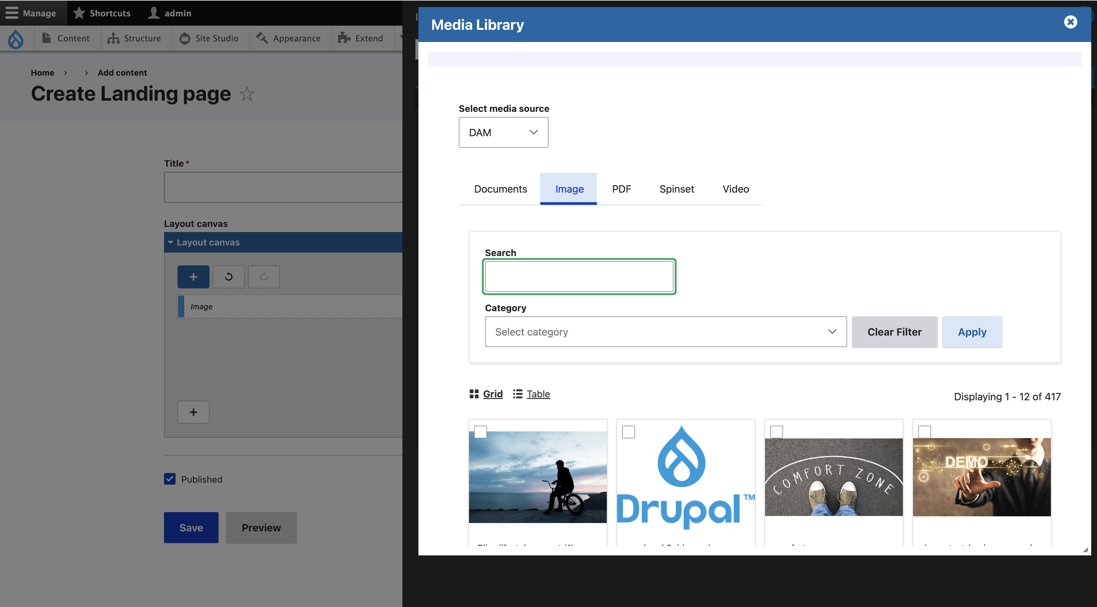Clear the media library filter
The image size is (1097, 607).
pyautogui.click(x=894, y=332)
